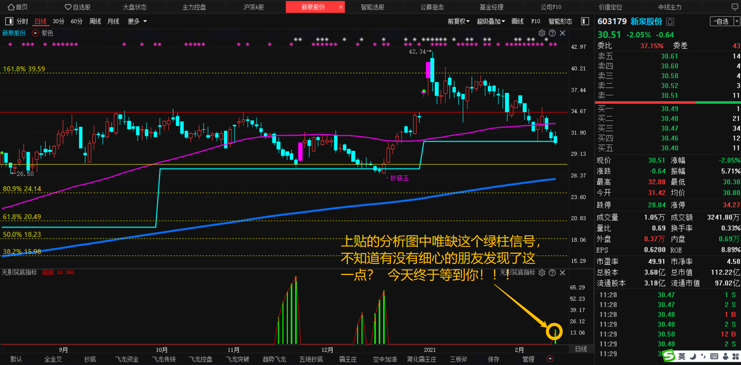Open the 中线主力 tab
The image size is (741, 365).
tap(669, 7)
